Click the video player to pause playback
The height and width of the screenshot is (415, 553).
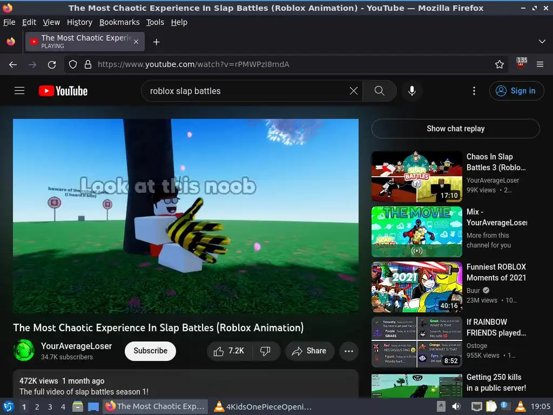(186, 216)
